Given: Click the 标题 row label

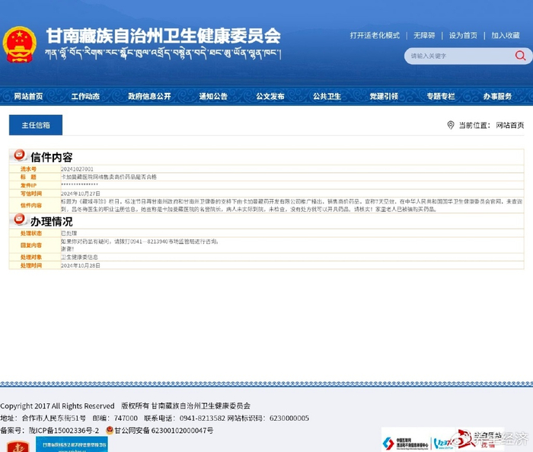Looking at the screenshot, I should 29,177.
